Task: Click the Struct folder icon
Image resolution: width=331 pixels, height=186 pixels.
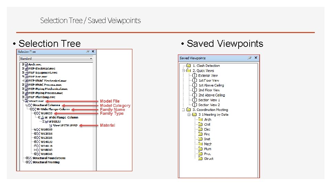Action: click(x=201, y=158)
